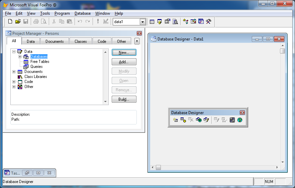295x188 pixels.
Task: Click the Modify button in Project Manager
Action: coord(124,71)
